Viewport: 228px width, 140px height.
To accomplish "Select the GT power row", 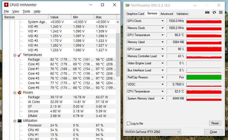I will [x=72, y=107].
